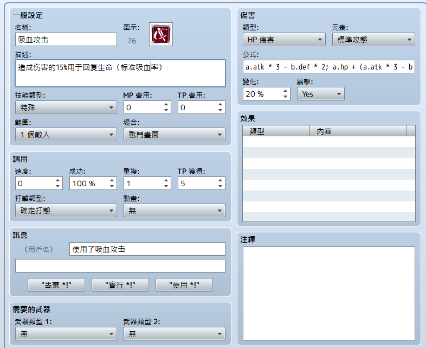Image resolution: width=426 pixels, height=348 pixels.
Task: Increase the 重複 count with up arrow
Action: click(x=166, y=180)
